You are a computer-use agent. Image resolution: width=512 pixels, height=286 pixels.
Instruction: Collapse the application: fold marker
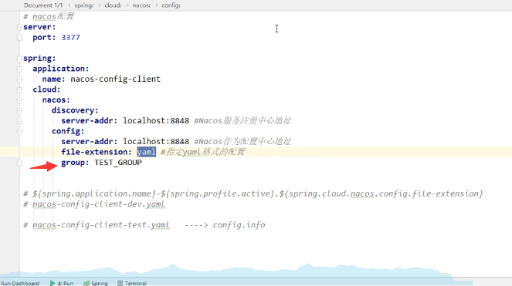pyautogui.click(x=19, y=69)
